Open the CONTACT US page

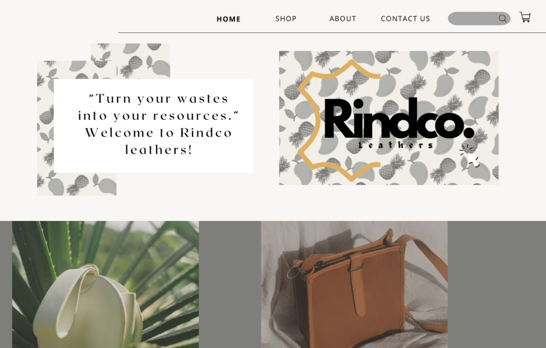point(405,19)
